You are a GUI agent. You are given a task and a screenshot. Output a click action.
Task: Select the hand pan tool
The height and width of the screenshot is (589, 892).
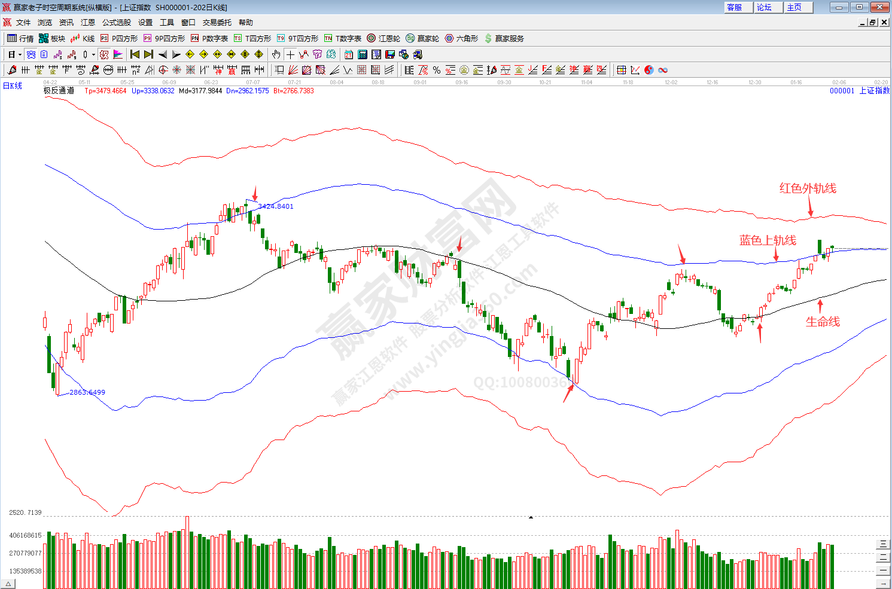(276, 54)
